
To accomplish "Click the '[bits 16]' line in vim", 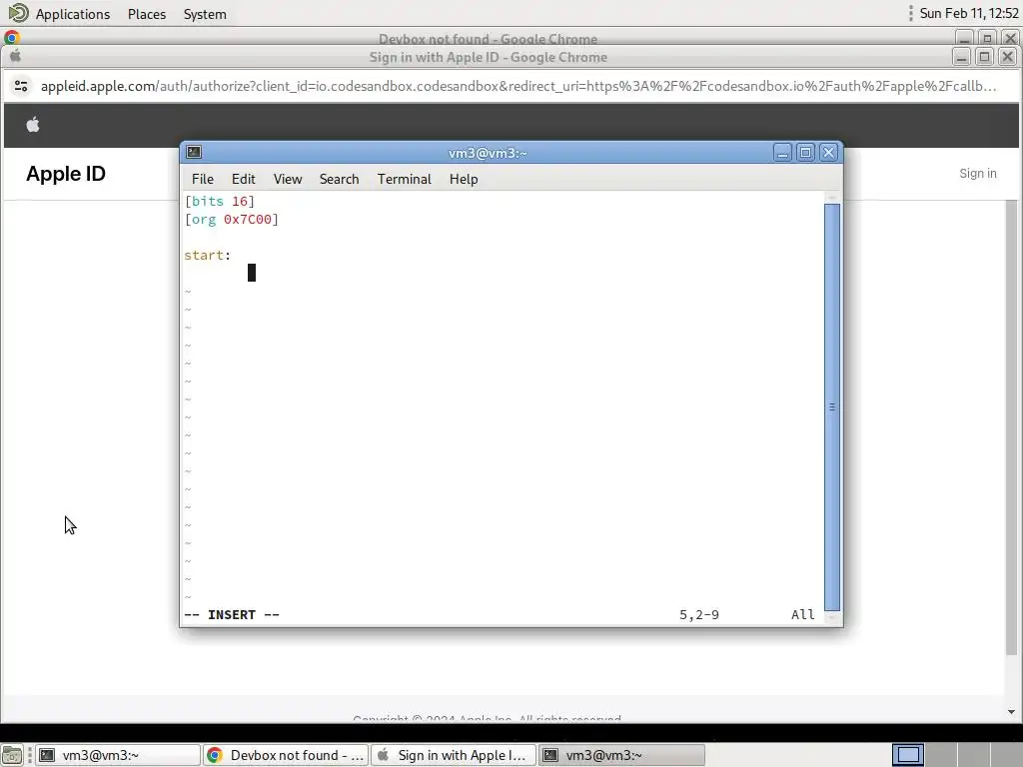I will 219,201.
